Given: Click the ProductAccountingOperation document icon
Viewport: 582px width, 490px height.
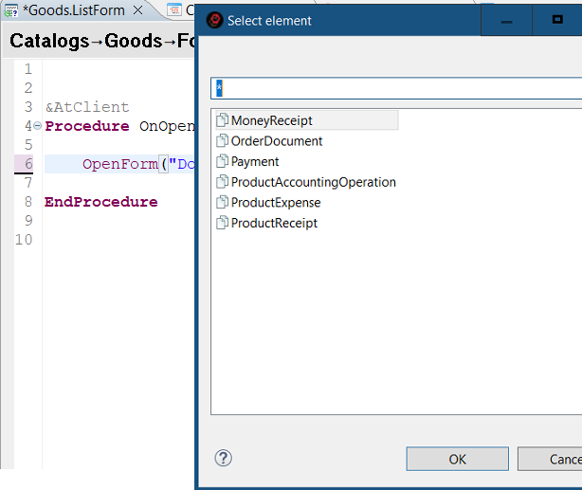Looking at the screenshot, I should tap(222, 182).
